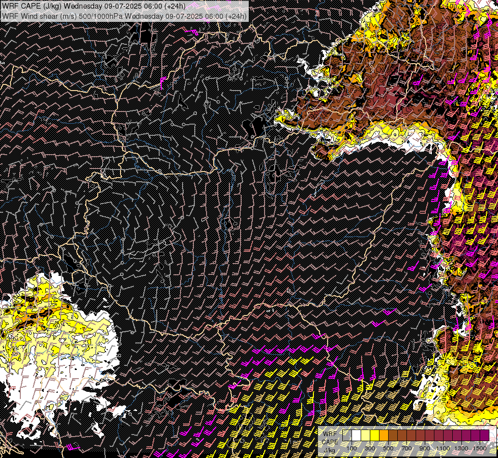Select the white legend swatch after 100
Screen dimensions: 498x458
tap(357, 435)
